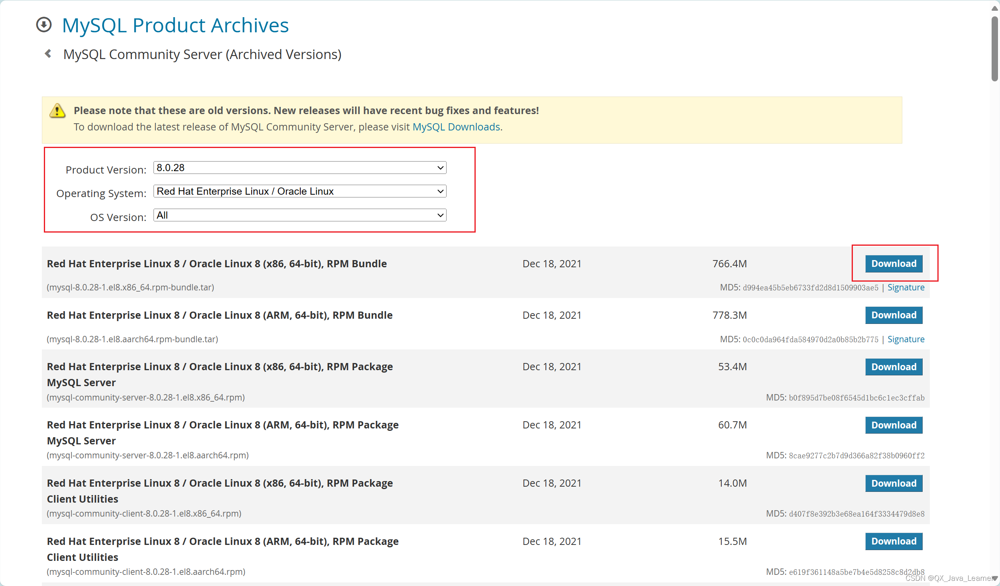Click filename mysql-community-server-8.0.28-1.el8.aarch64.rpm
This screenshot has height=586, width=1000.
(148, 455)
